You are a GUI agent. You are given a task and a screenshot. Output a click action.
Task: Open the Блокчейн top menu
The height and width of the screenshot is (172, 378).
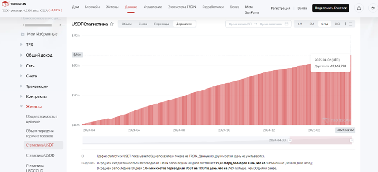click(92, 7)
